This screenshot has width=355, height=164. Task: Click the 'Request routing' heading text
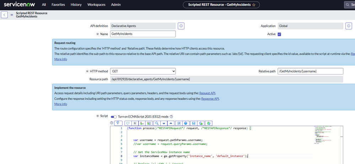65,43
